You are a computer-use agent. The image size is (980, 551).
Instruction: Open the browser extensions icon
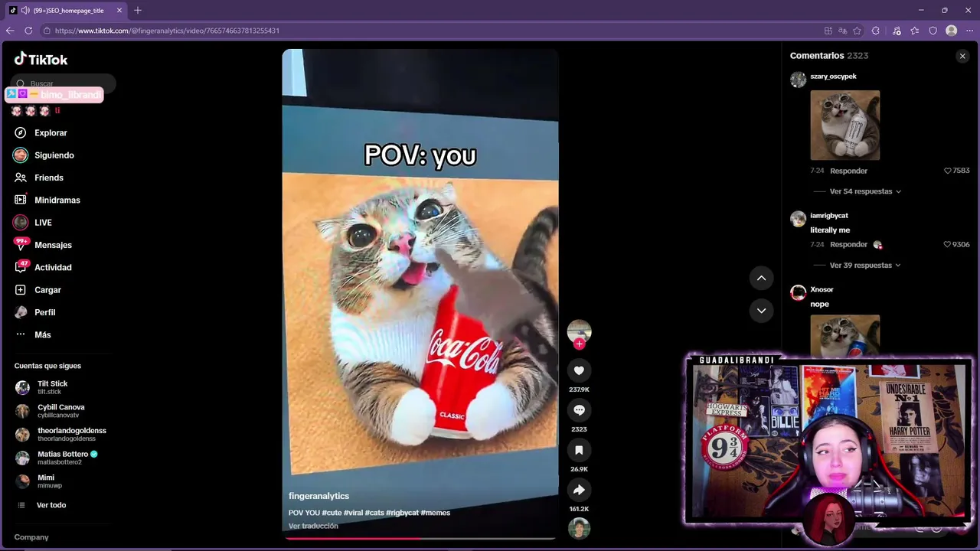pos(876,31)
